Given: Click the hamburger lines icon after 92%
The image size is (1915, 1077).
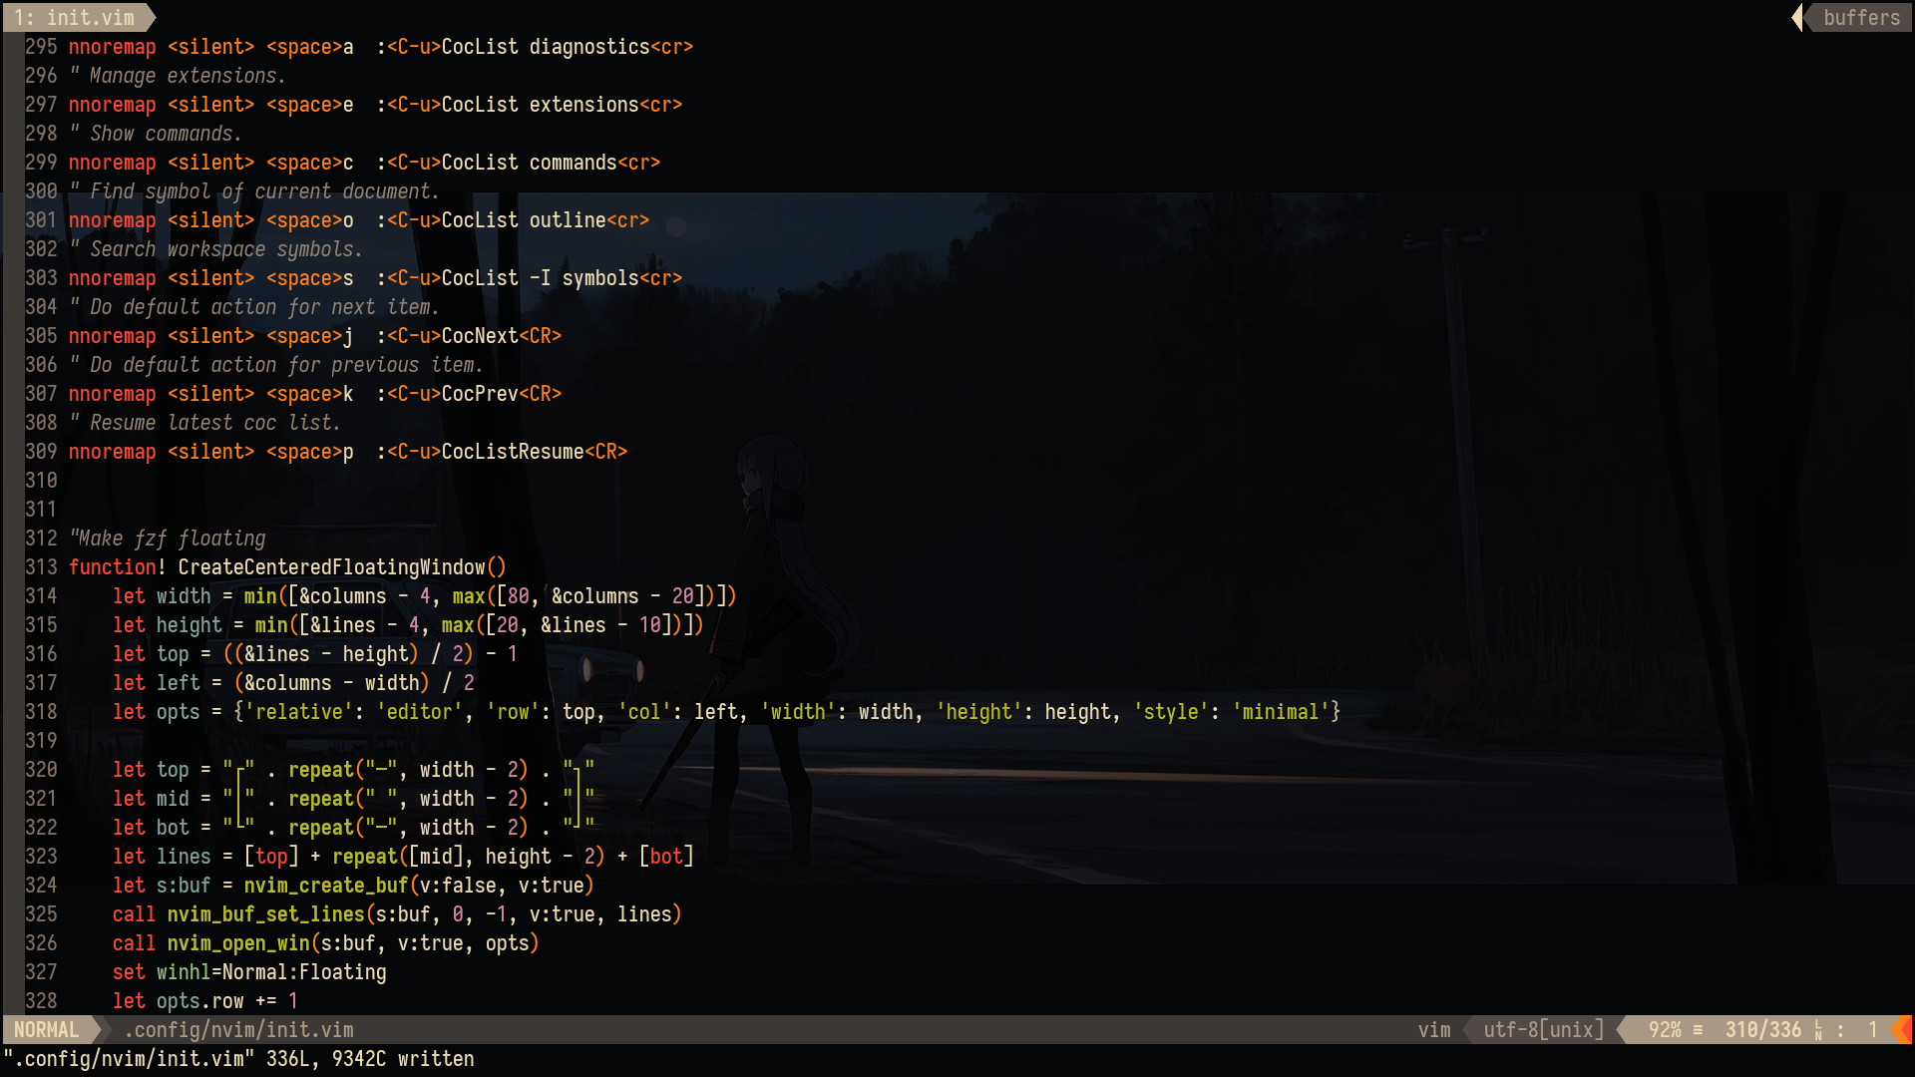Looking at the screenshot, I should click(x=1698, y=1030).
